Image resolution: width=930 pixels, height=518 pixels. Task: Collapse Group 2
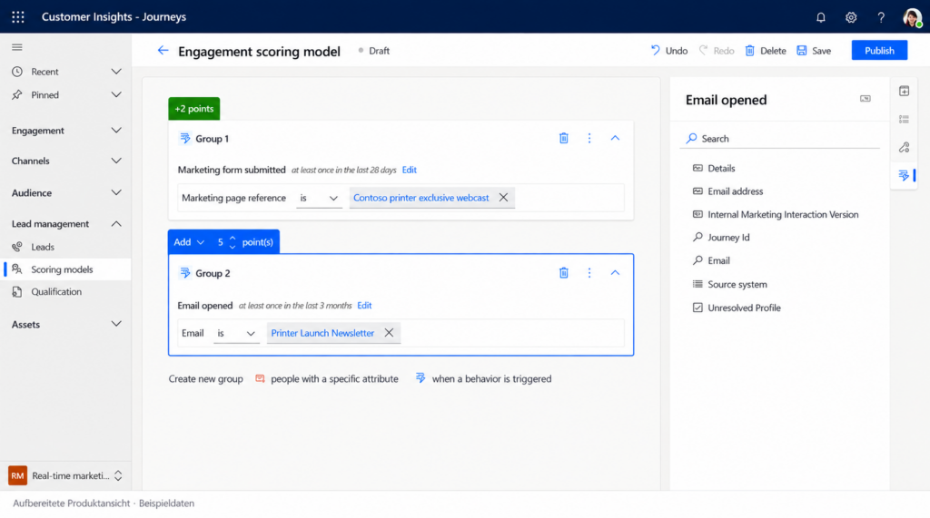(x=615, y=273)
